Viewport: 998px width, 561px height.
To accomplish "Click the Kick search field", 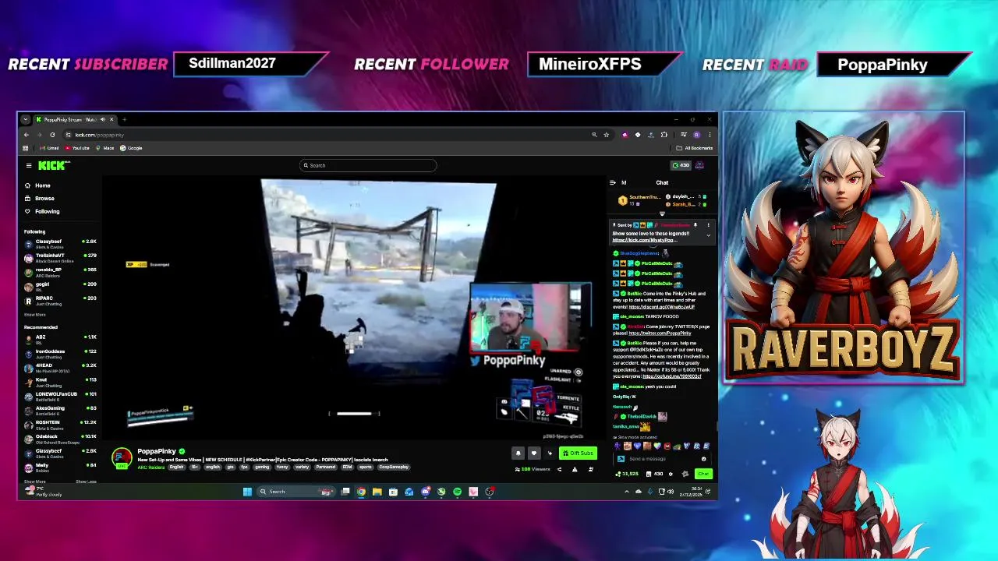I will click(368, 165).
